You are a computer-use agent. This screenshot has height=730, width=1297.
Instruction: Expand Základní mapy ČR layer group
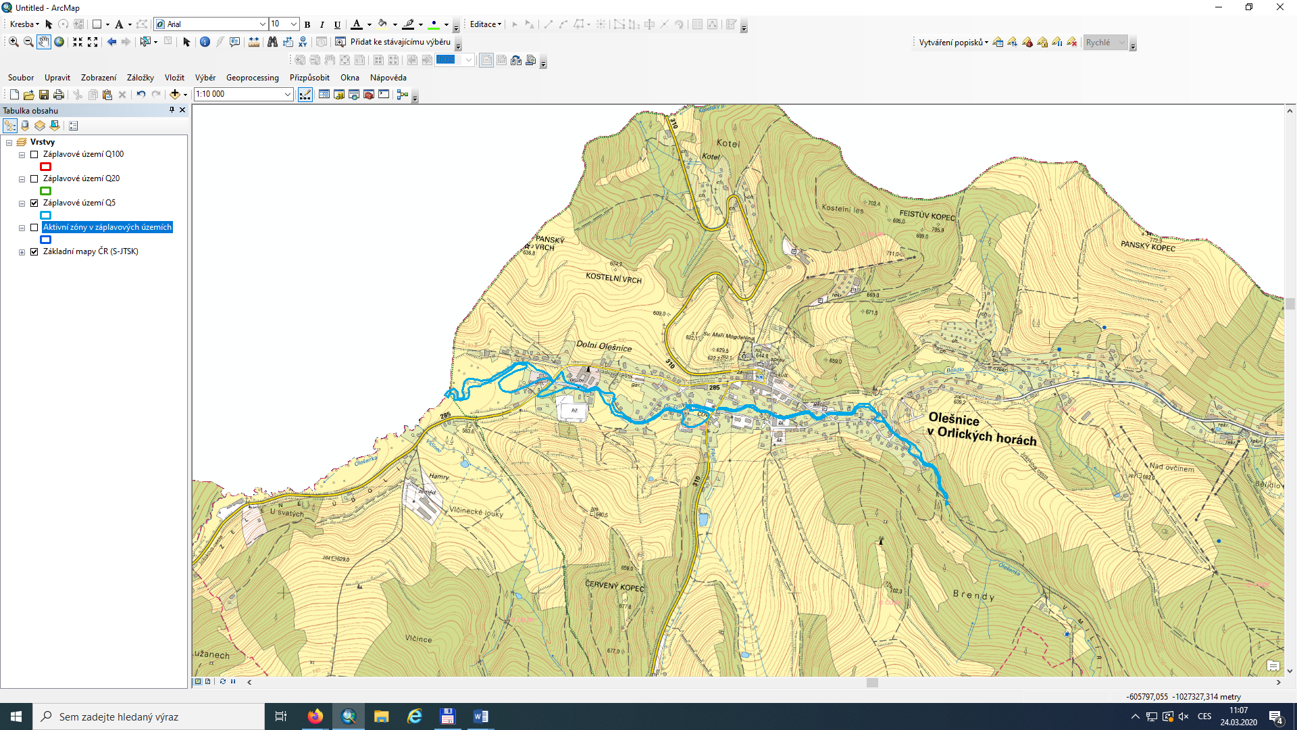(x=22, y=252)
